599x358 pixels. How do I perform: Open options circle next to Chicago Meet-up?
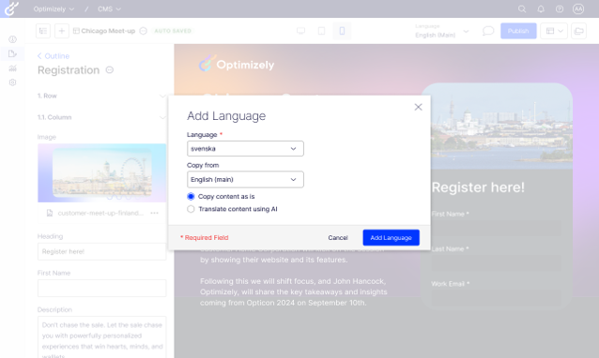tap(144, 31)
